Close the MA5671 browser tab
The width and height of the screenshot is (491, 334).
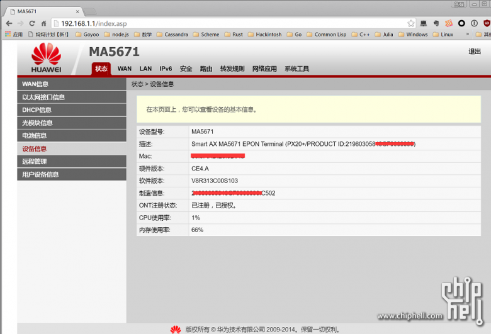pyautogui.click(x=77, y=11)
